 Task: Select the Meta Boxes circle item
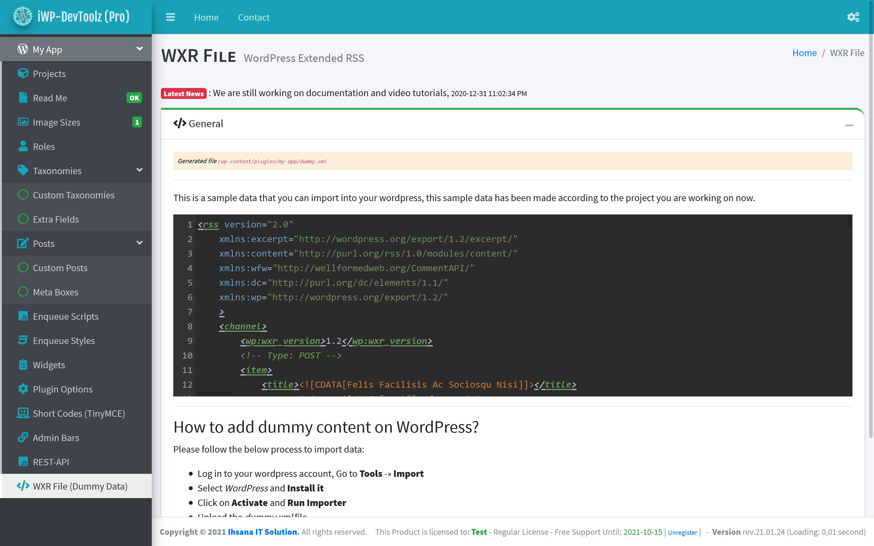(x=23, y=292)
